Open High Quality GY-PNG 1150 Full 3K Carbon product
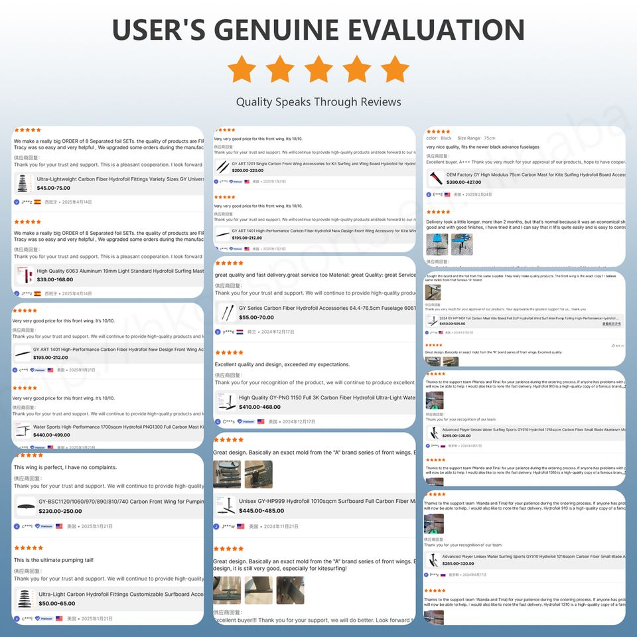Viewport: 637px width, 637px height. 327,397
